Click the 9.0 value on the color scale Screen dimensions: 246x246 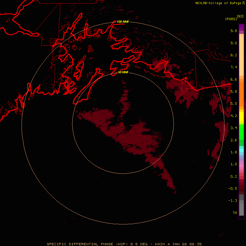[234, 43]
